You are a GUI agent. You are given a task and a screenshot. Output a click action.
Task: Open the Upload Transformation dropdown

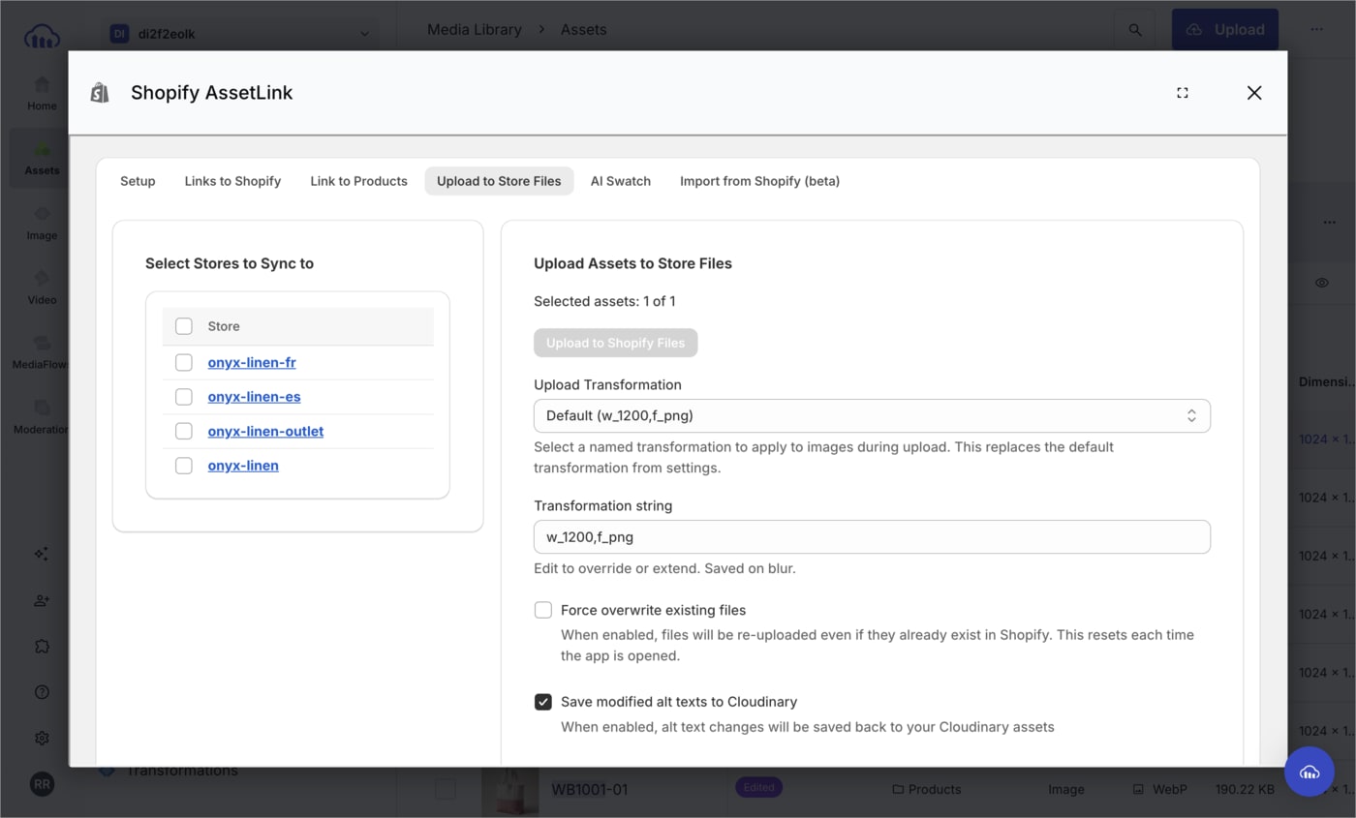(872, 415)
